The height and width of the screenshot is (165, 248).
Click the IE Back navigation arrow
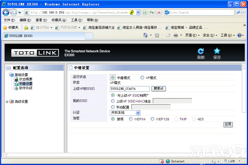pyautogui.click(x=6, y=13)
